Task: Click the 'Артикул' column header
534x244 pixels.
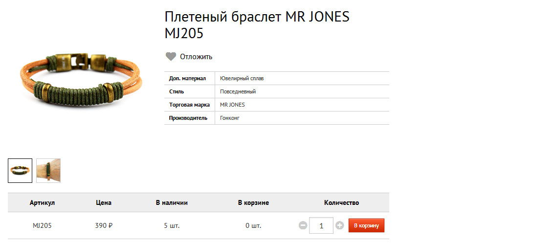Action: click(42, 203)
